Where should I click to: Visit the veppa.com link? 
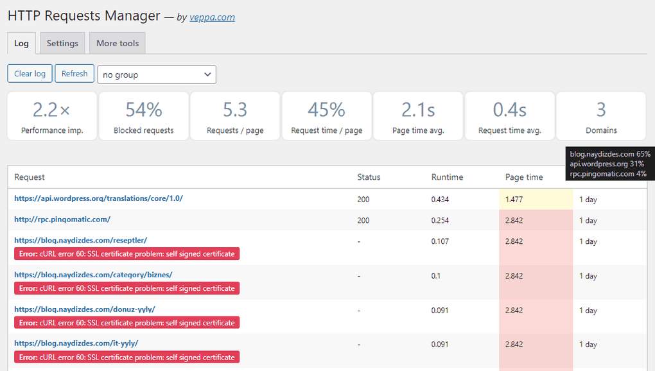[212, 17]
